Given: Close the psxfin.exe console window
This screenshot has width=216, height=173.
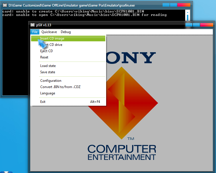Looking at the screenshot, I should (x=184, y=5).
